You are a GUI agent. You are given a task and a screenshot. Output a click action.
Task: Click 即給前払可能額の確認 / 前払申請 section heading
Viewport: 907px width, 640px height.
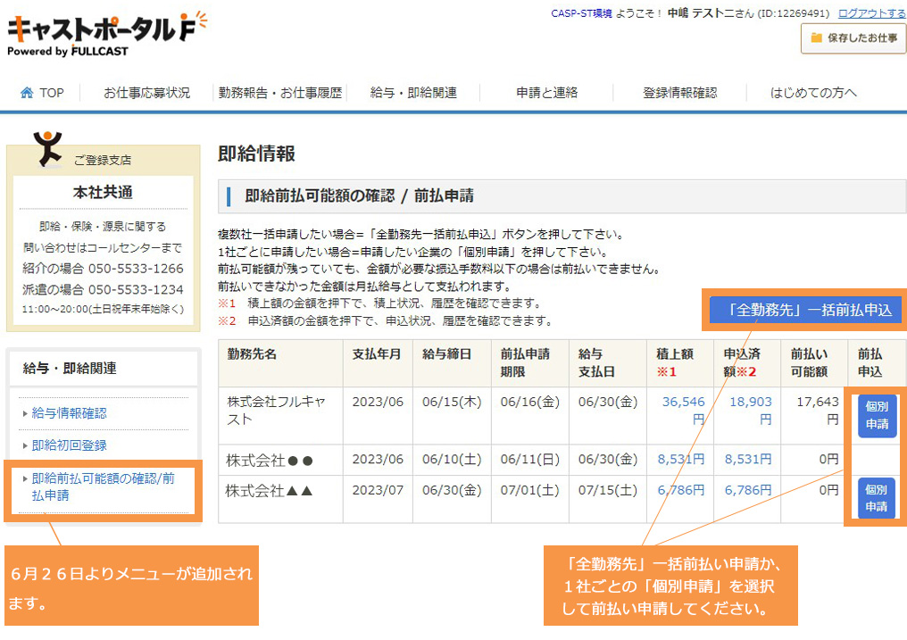(x=359, y=196)
